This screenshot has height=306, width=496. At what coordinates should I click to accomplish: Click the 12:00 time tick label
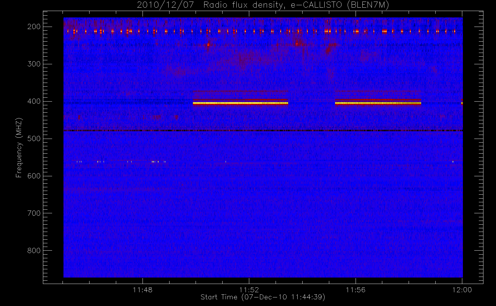click(462, 290)
